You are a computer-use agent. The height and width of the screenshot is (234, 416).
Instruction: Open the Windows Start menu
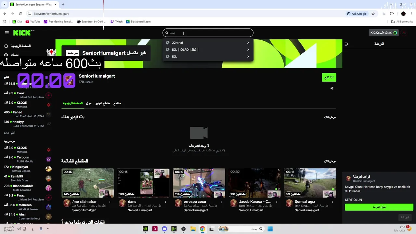[270, 229]
